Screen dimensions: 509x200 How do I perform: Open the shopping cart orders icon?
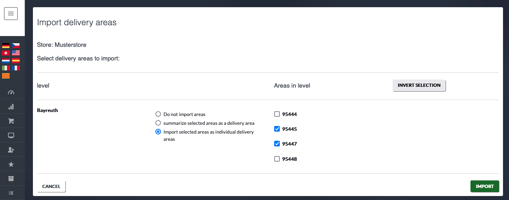click(x=11, y=121)
